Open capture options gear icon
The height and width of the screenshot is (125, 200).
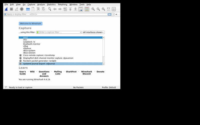[22, 9]
